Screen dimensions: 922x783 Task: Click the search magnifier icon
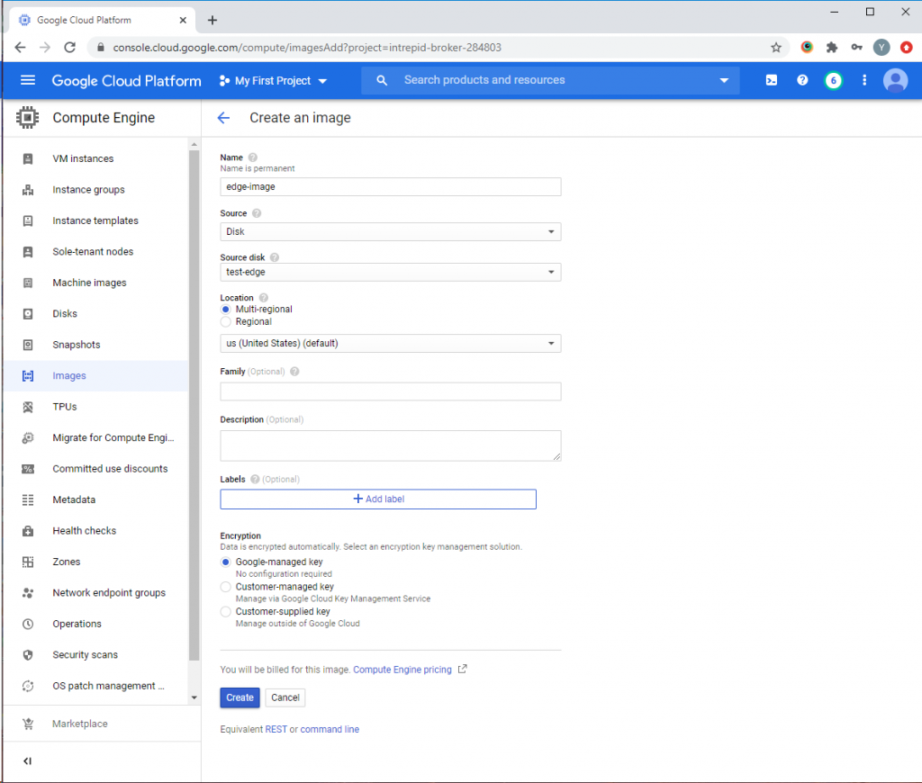pos(382,80)
